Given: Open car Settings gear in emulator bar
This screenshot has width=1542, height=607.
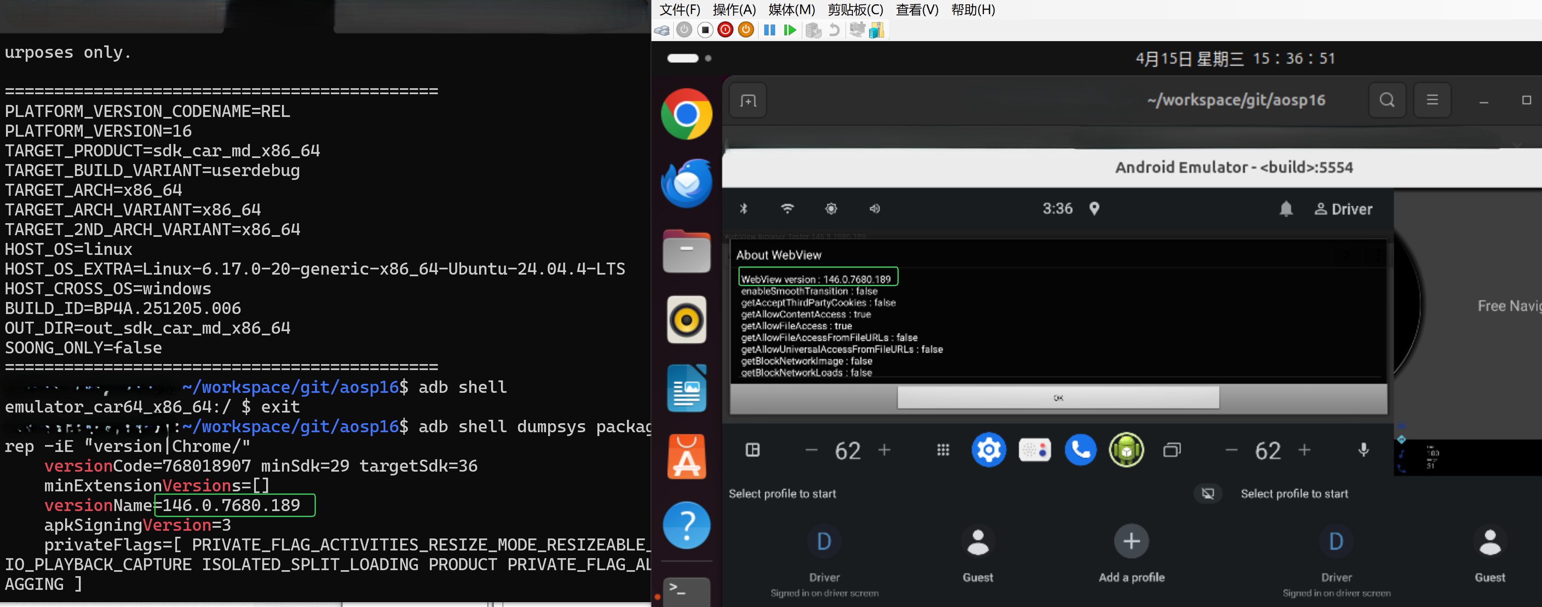Looking at the screenshot, I should [988, 450].
